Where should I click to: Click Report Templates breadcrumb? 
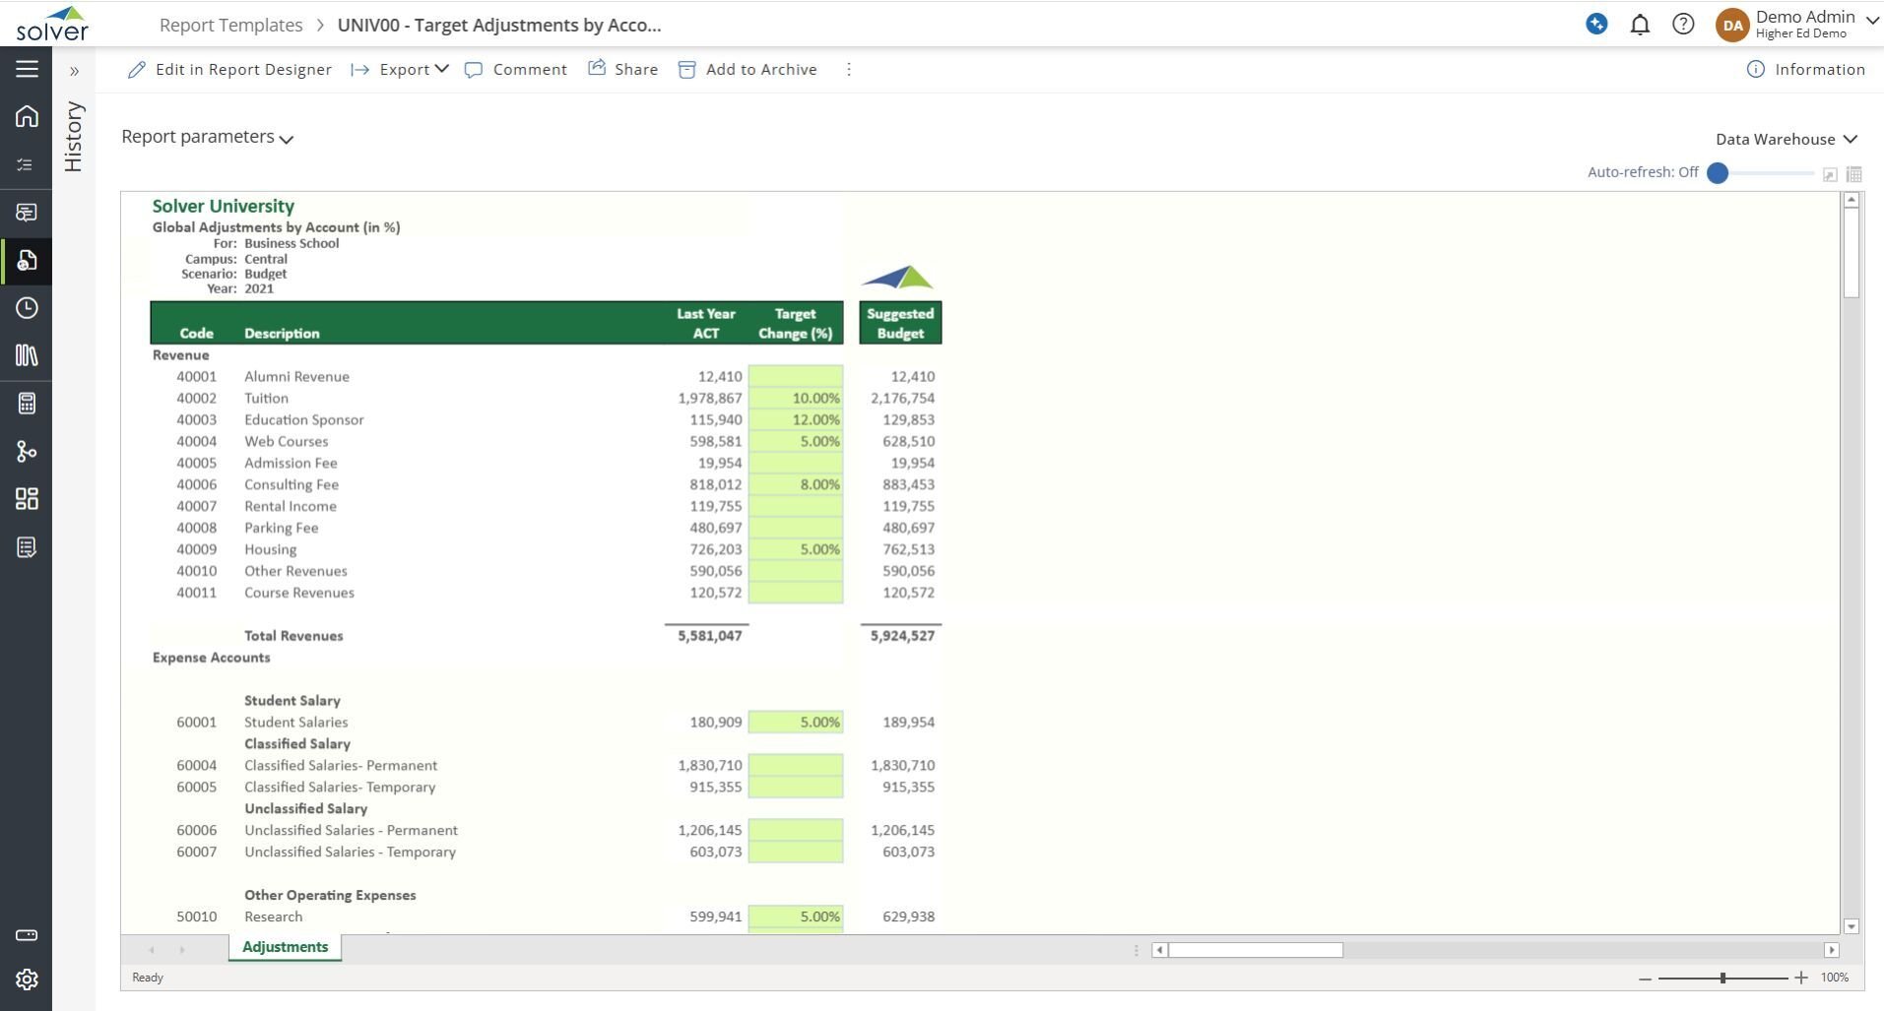[x=230, y=26]
